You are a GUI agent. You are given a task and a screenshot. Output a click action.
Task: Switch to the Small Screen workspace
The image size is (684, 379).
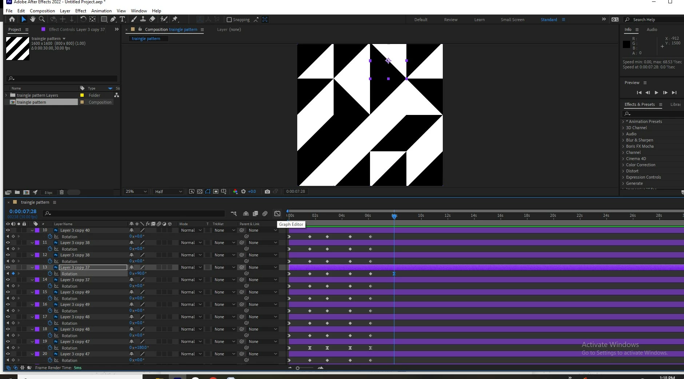pos(513,20)
